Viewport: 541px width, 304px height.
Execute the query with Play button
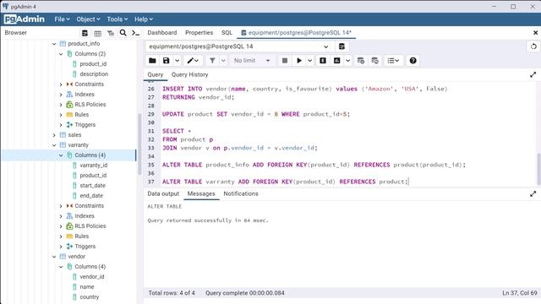click(299, 61)
